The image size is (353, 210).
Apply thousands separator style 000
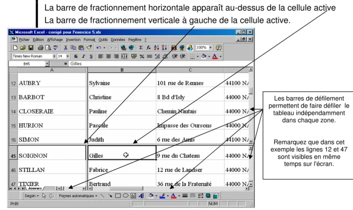[x=150, y=56]
